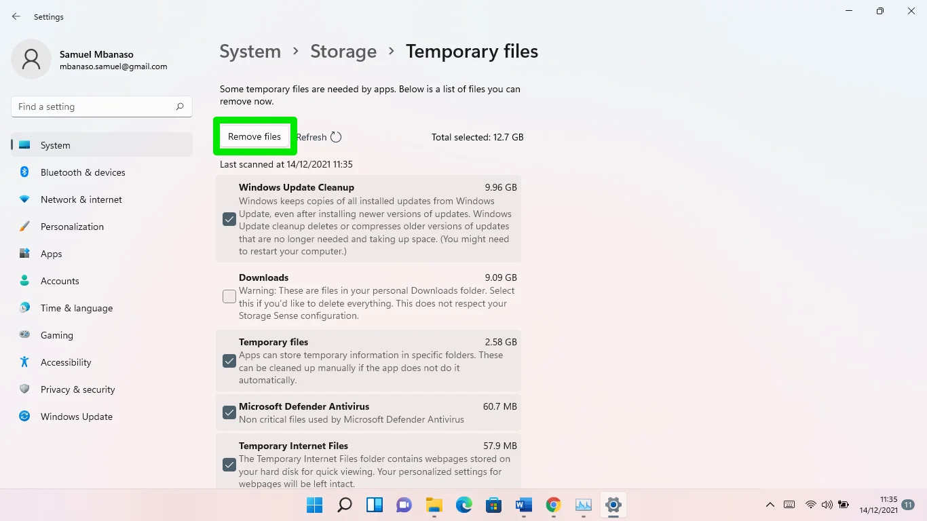Open the monitor app on taskbar

click(584, 505)
